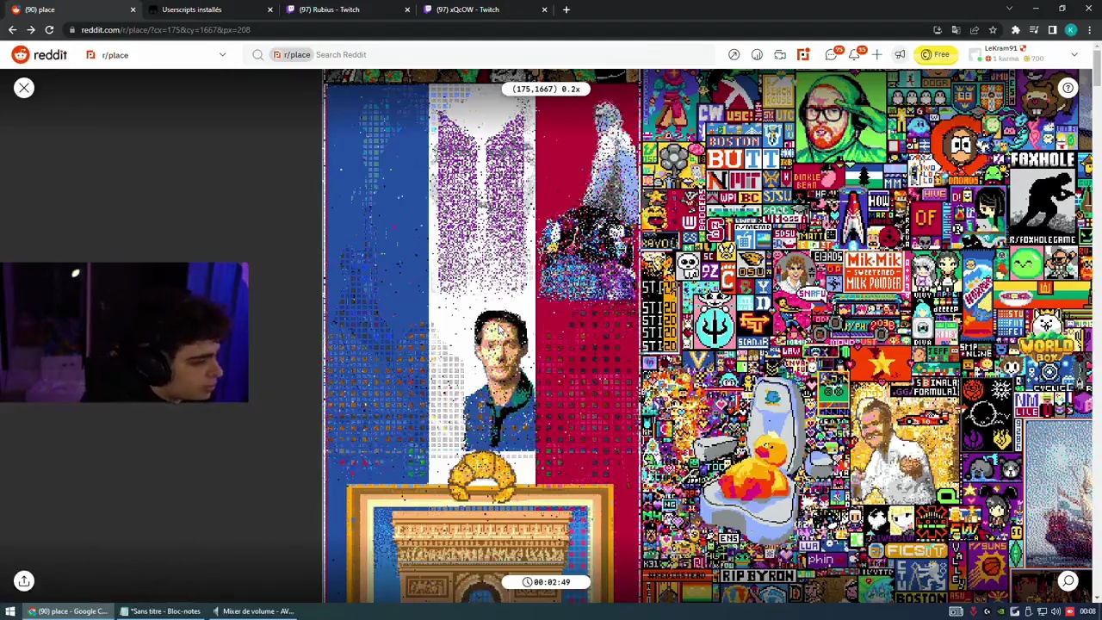Viewport: 1102px width, 620px height.
Task: Open the All chart icon
Action: pos(757,55)
